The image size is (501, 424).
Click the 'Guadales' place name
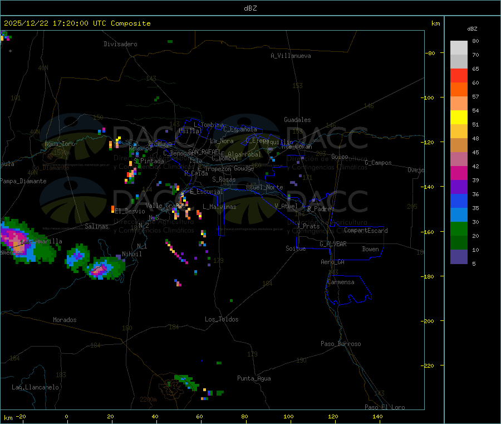(297, 120)
